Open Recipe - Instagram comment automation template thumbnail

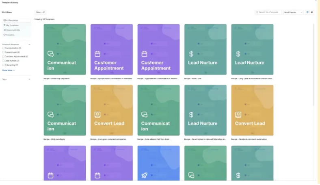click(112, 110)
